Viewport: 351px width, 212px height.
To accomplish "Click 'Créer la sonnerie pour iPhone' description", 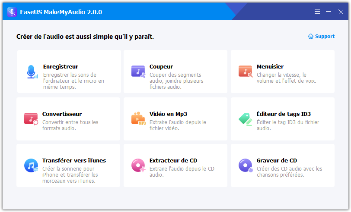I will point(70,175).
